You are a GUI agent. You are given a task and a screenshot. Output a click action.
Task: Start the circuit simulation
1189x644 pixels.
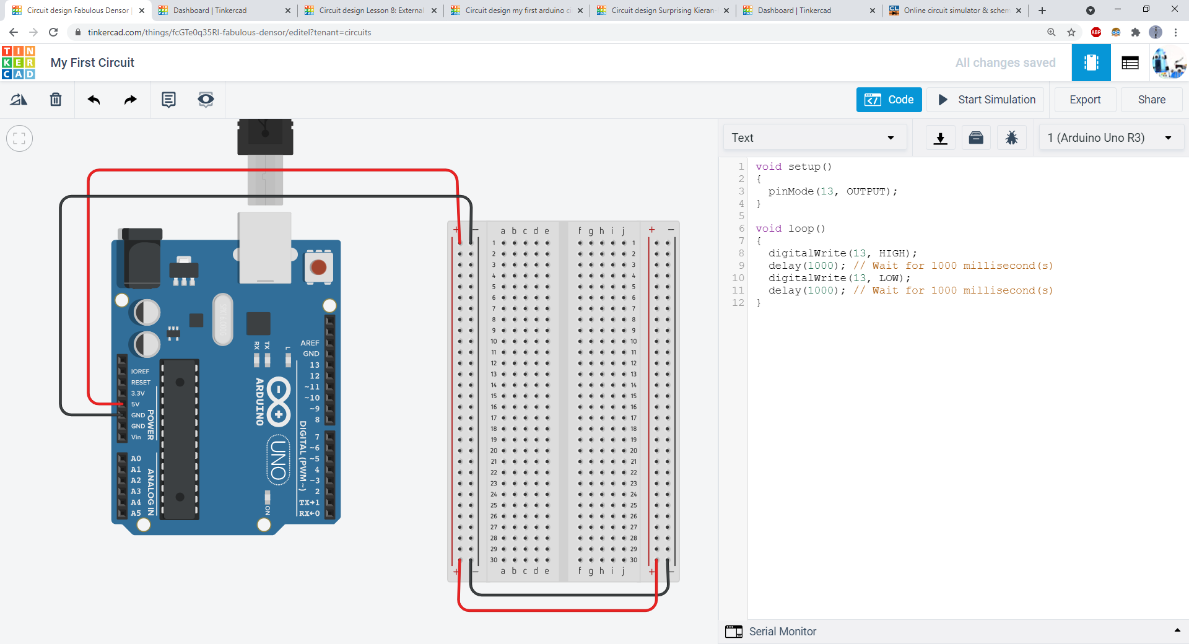985,99
